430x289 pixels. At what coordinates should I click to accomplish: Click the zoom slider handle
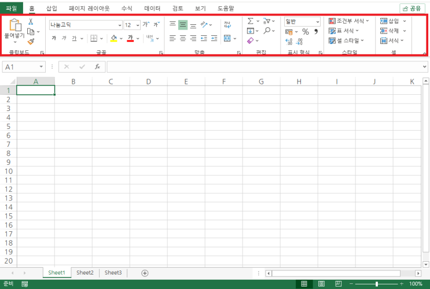point(377,284)
